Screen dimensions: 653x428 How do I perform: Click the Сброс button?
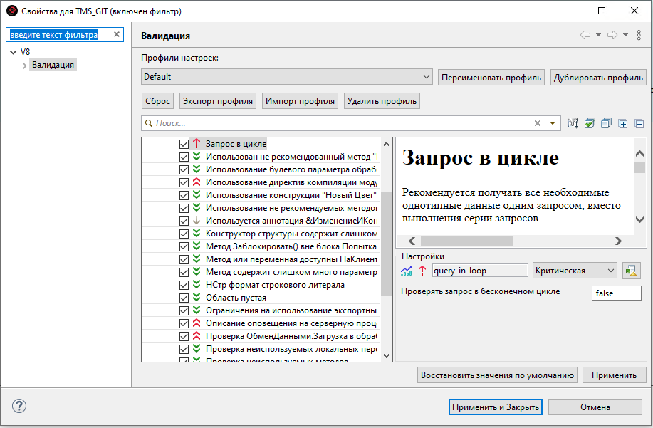click(x=157, y=101)
